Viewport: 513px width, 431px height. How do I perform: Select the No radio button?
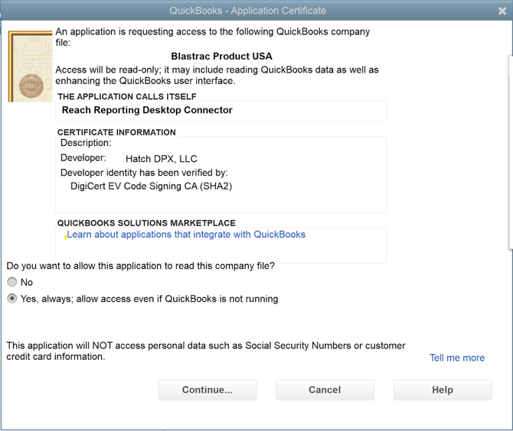12,283
